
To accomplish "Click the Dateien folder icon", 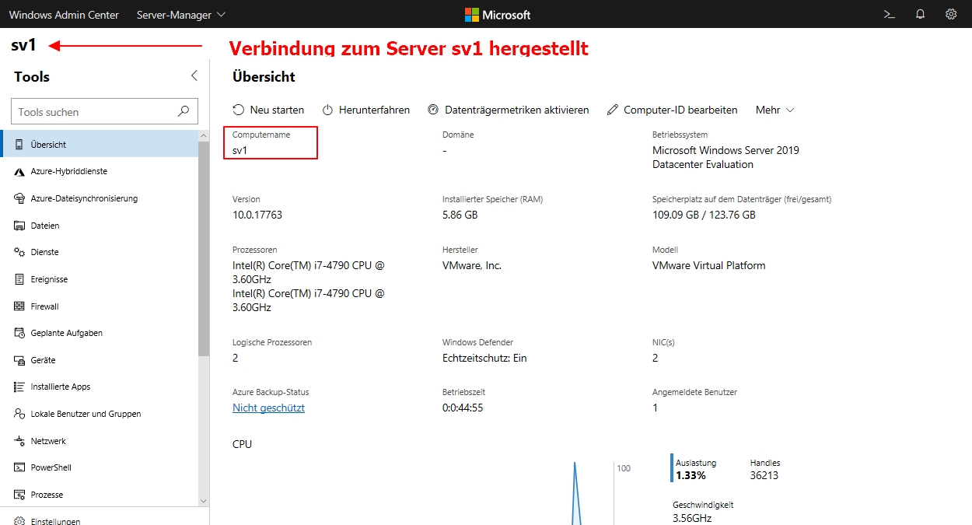I will (x=19, y=226).
